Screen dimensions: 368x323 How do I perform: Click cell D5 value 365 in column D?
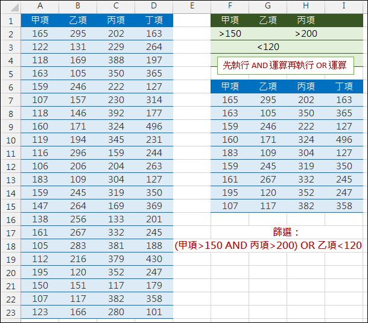pyautogui.click(x=154, y=74)
